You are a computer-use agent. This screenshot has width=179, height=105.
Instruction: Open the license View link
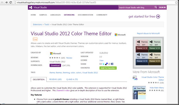(x=101, y=60)
